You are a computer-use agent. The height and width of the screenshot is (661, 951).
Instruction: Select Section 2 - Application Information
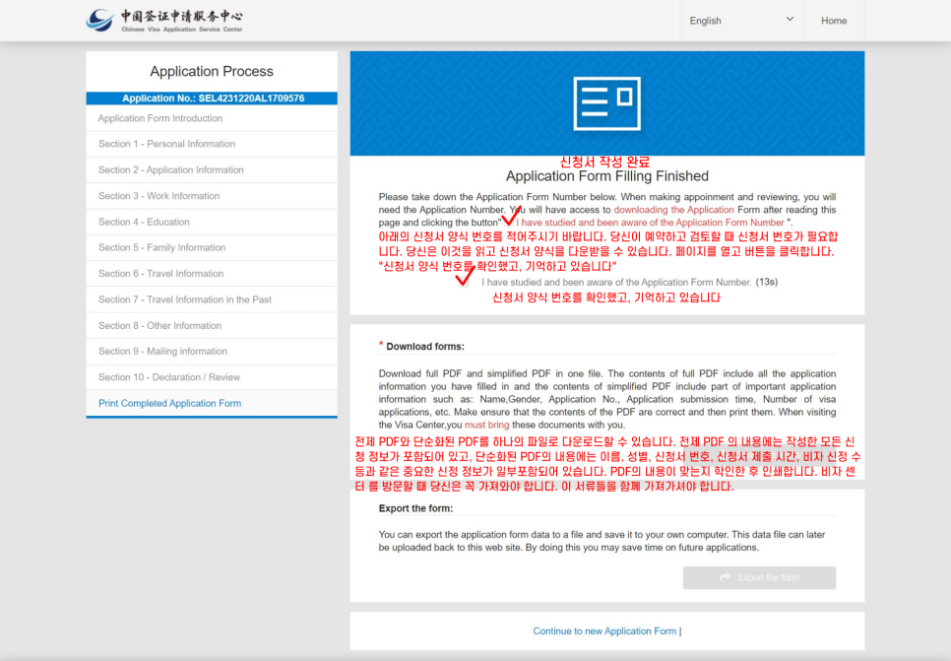coord(170,170)
